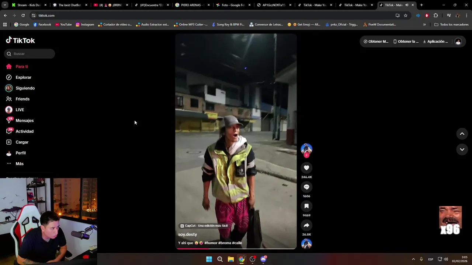Like the video with the heart icon
This screenshot has width=472, height=265.
pyautogui.click(x=306, y=168)
